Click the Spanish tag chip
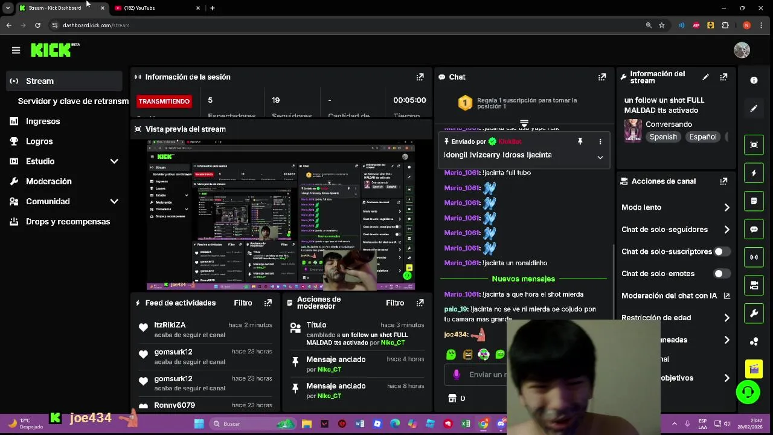The width and height of the screenshot is (773, 435). (x=663, y=137)
